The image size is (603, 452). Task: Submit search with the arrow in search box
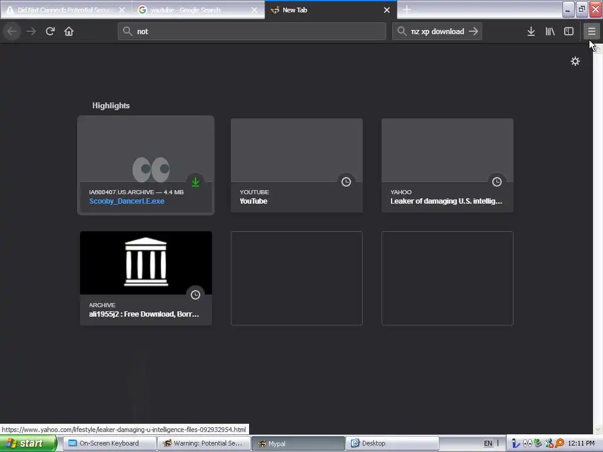(473, 31)
